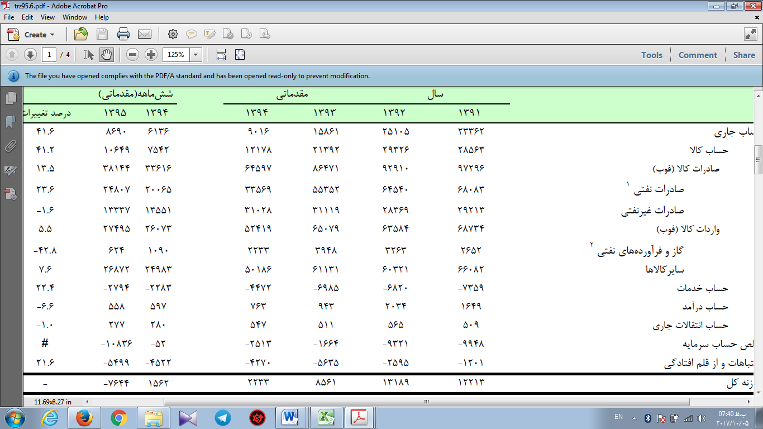Expand the Create dropdown menu
Viewport: 763px width, 429px height.
(x=31, y=34)
